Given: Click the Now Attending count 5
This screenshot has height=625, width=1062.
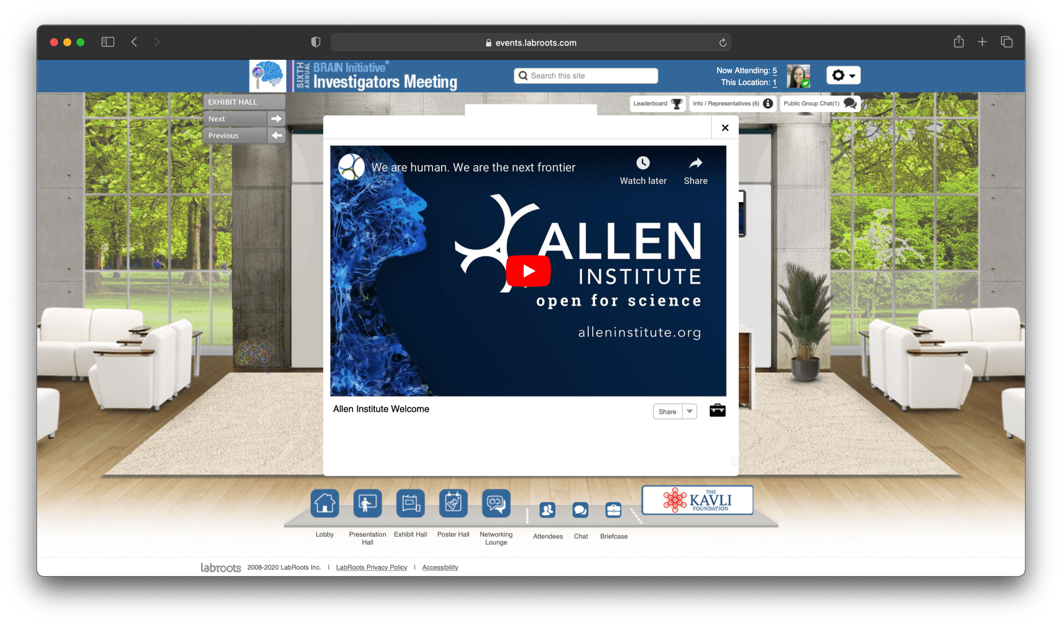Looking at the screenshot, I should coord(775,71).
